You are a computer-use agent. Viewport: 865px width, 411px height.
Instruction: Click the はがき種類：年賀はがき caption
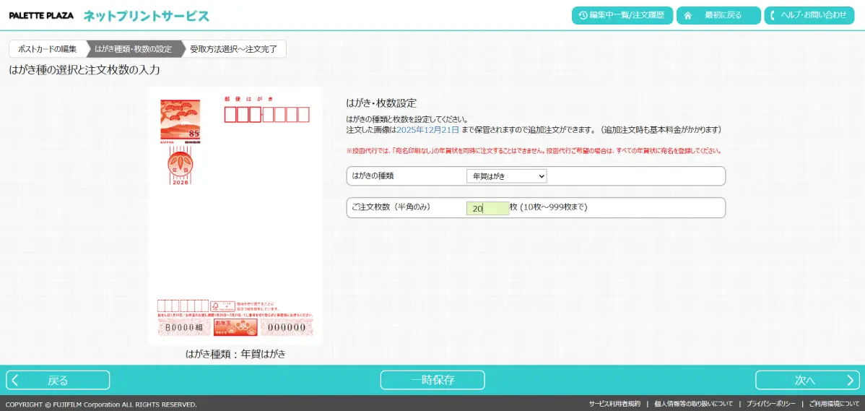[235, 354]
